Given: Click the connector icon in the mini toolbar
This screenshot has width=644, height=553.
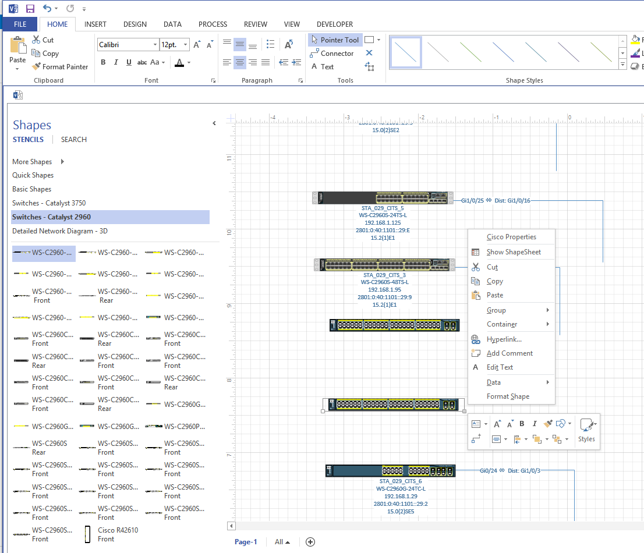Looking at the screenshot, I should [476, 439].
